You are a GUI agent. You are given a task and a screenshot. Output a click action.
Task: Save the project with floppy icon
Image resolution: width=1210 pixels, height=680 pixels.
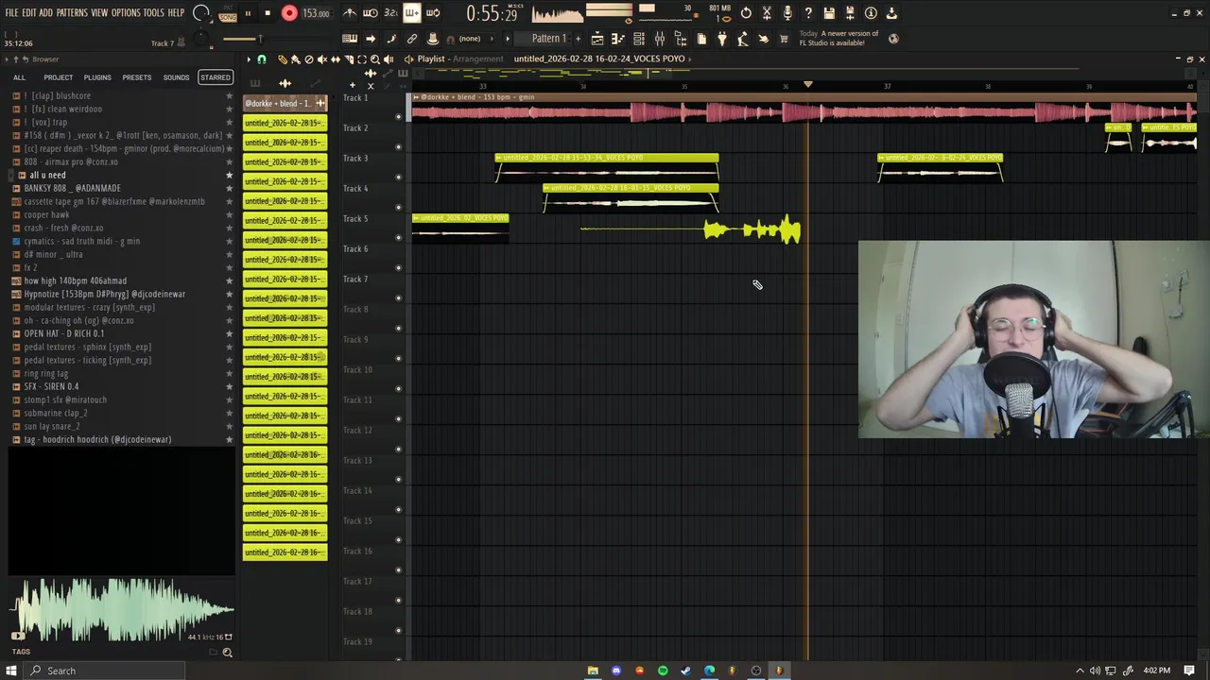click(829, 13)
